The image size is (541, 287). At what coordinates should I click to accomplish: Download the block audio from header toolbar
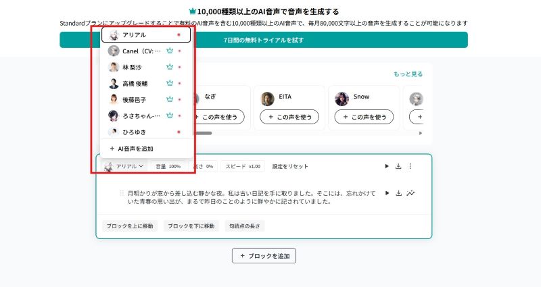[398, 166]
